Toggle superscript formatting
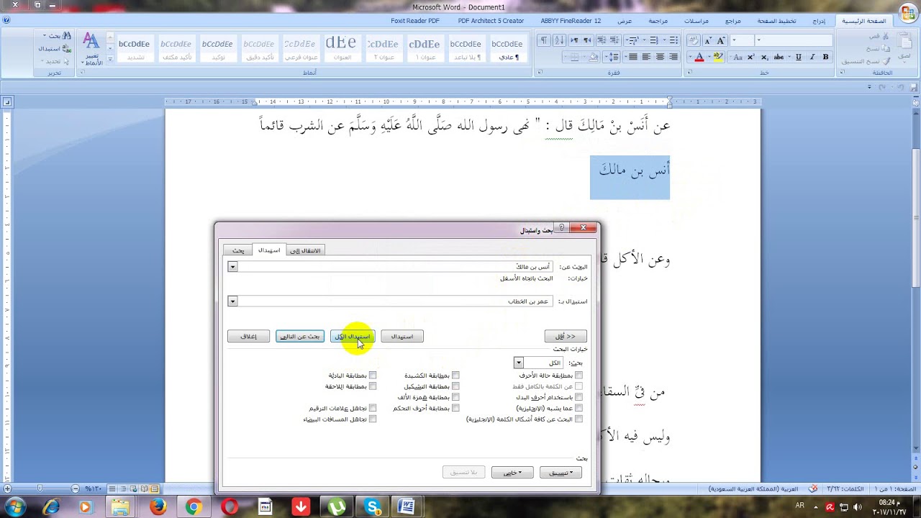Screen dimensions: 921x518 tap(751, 57)
